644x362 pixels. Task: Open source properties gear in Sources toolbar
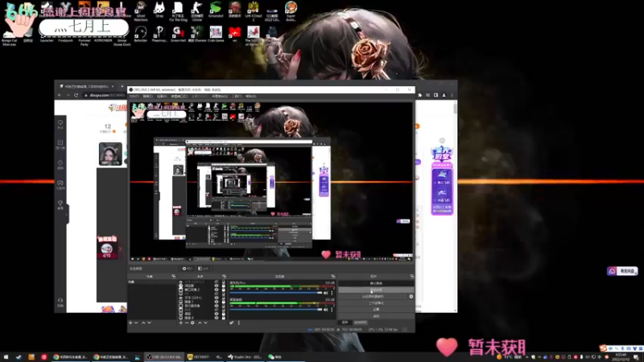(x=192, y=323)
